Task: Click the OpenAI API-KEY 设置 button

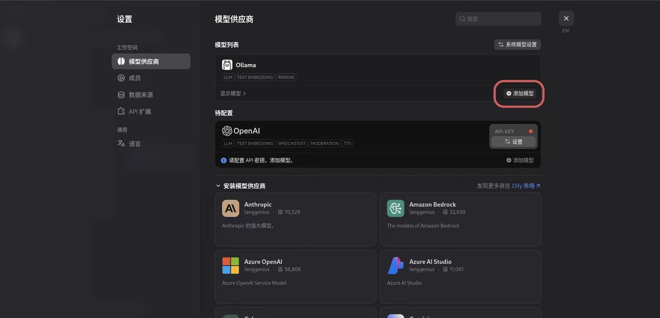Action: (514, 142)
